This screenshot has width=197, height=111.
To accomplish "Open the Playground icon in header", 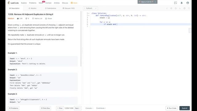I will coord(175,3).
